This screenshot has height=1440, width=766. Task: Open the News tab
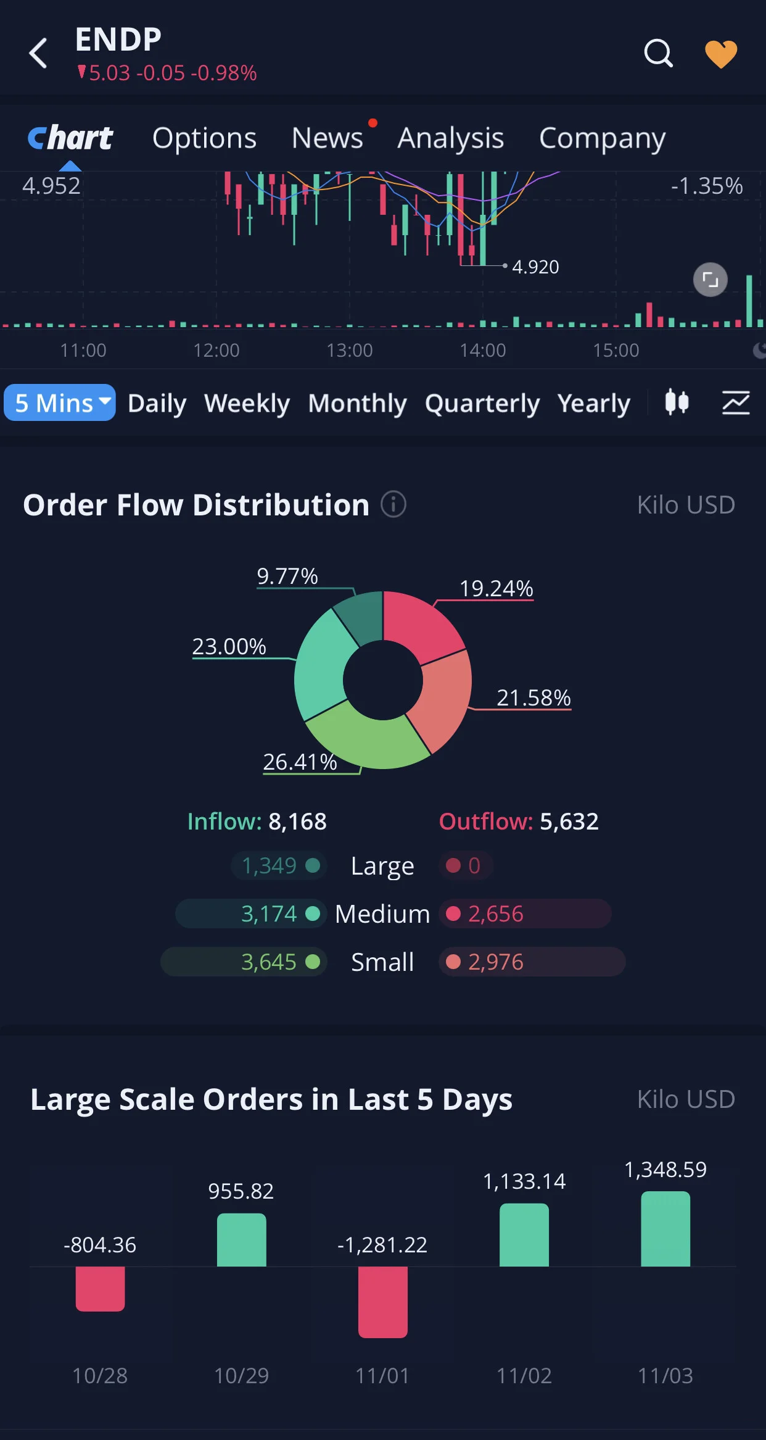[x=327, y=138]
